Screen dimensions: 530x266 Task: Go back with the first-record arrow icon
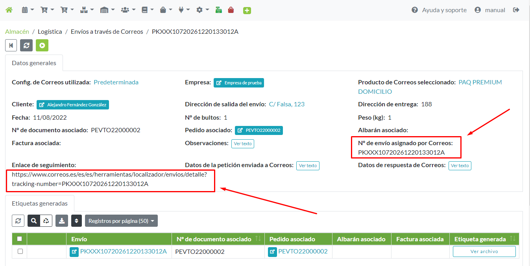(11, 45)
